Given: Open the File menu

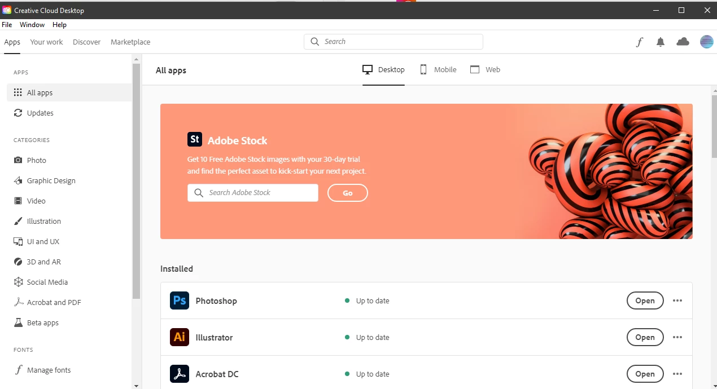Looking at the screenshot, I should point(7,25).
